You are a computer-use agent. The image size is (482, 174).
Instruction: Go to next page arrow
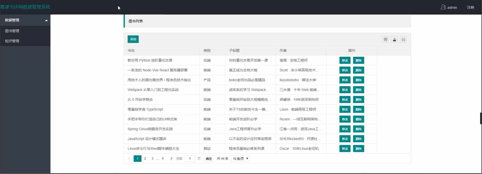tap(171, 159)
